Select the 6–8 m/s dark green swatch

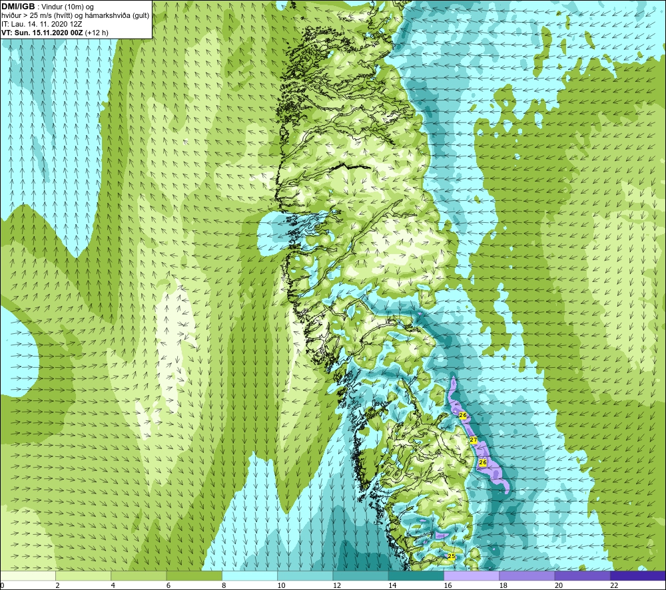tap(194, 576)
